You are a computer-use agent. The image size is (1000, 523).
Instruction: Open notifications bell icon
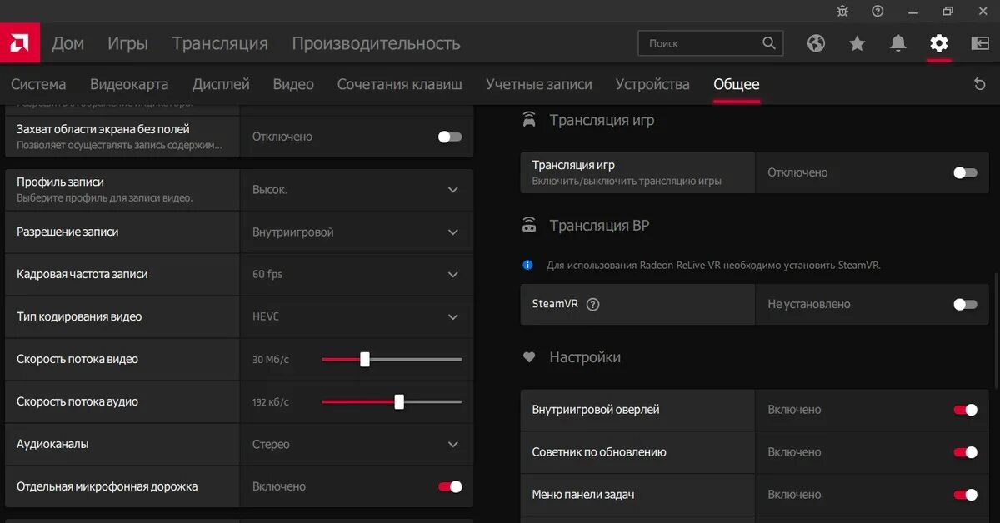(x=897, y=43)
